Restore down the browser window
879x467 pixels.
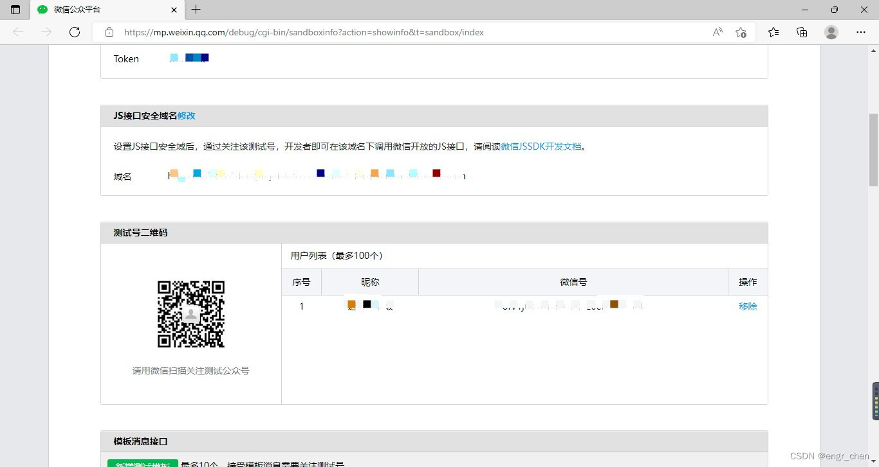[835, 10]
